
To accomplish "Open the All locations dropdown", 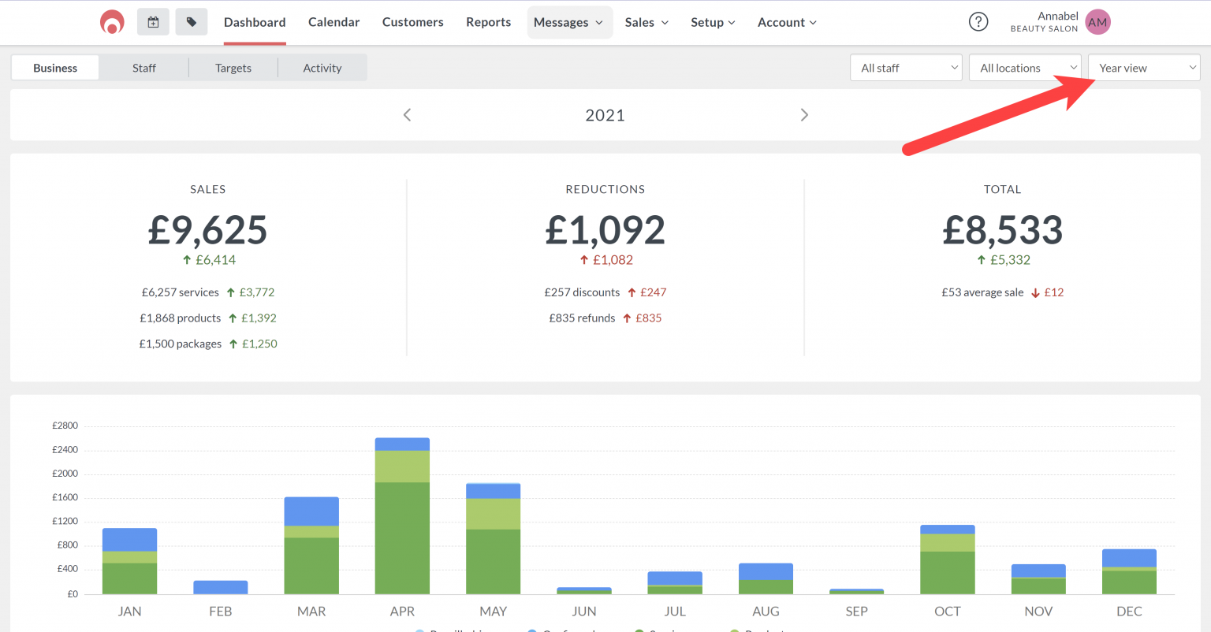I will click(x=1024, y=67).
